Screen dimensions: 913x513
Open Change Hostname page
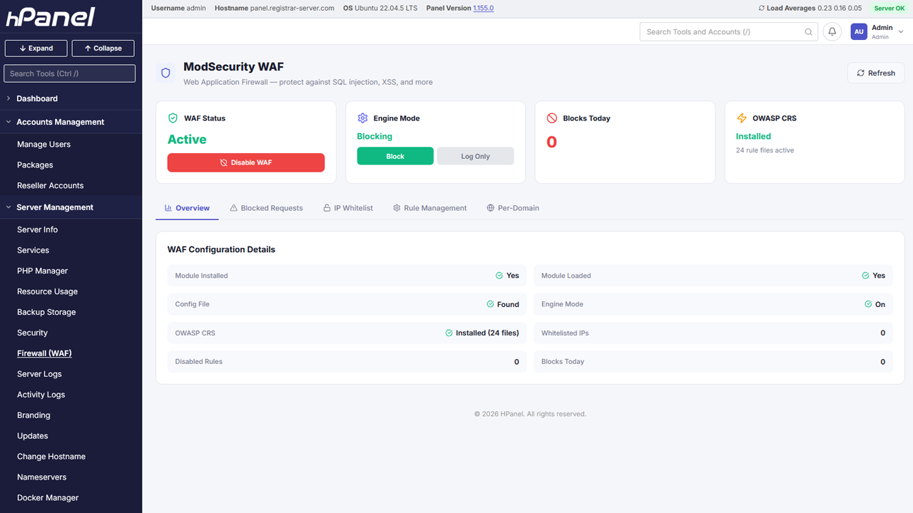pos(51,457)
